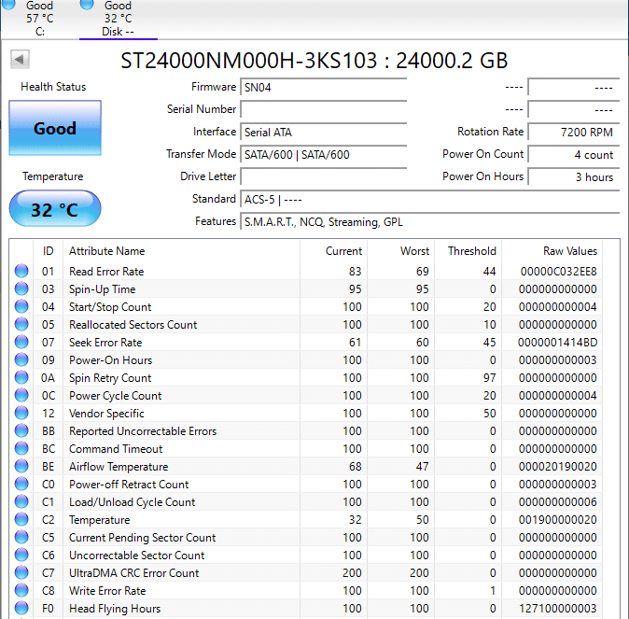
Task: Click the Current column header
Action: point(333,251)
